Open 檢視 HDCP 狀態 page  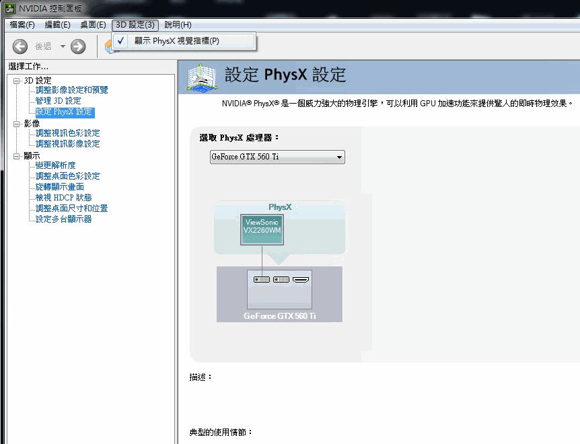pos(64,197)
